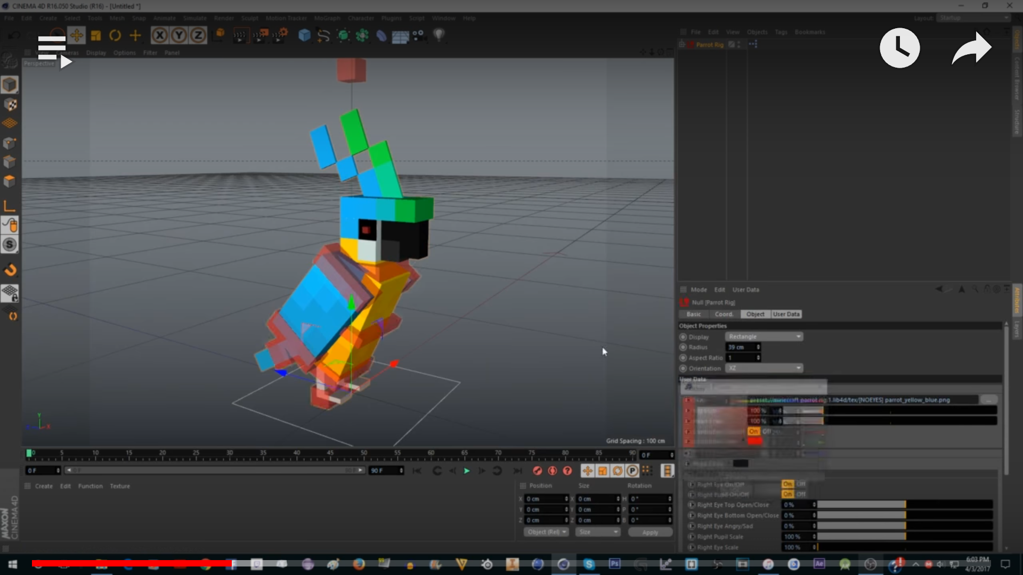Open the Object (Rel) dropdown
This screenshot has height=575, width=1023.
tap(546, 532)
